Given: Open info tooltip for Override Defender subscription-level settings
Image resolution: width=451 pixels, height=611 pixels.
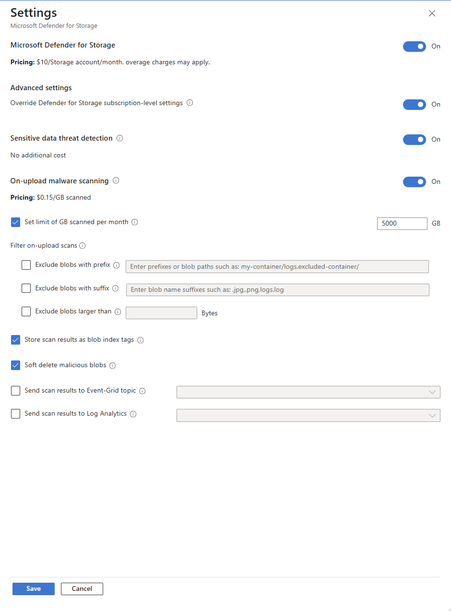Looking at the screenshot, I should point(190,103).
